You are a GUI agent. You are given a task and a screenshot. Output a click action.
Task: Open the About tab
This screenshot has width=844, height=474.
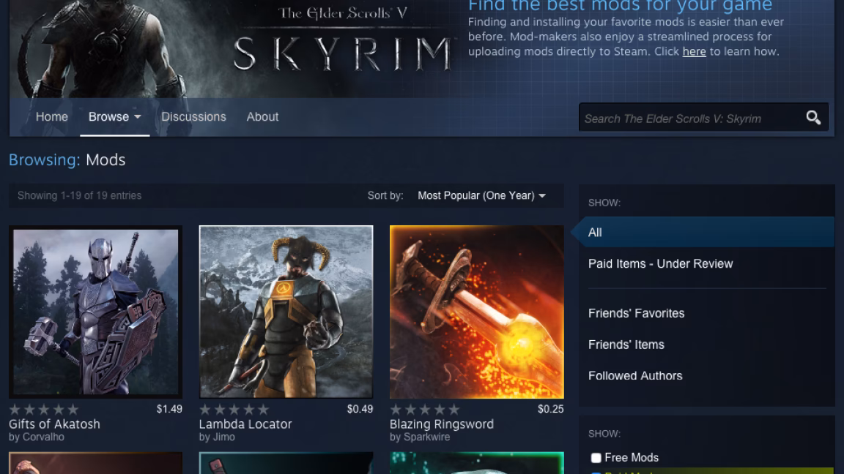(263, 116)
